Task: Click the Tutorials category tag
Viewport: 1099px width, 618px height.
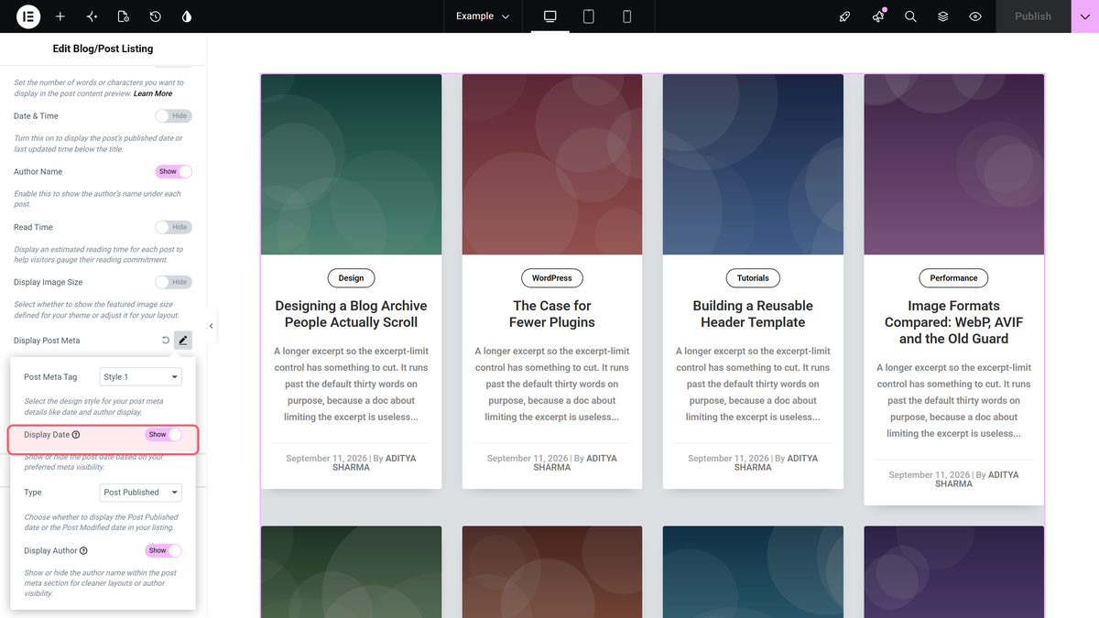Action: click(x=753, y=278)
